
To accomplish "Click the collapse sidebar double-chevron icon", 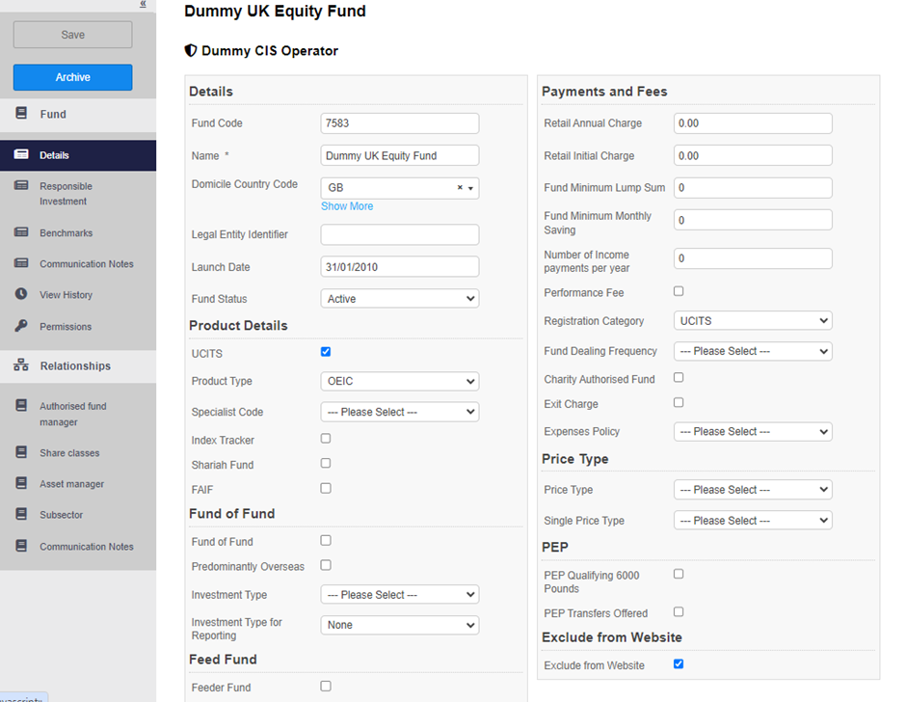I will coord(144,5).
